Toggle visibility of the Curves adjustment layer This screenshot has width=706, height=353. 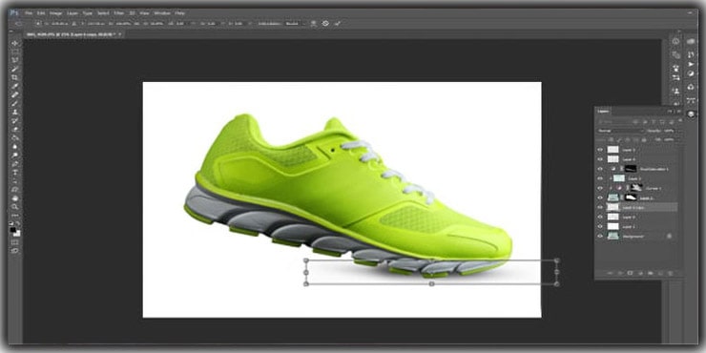click(x=600, y=188)
